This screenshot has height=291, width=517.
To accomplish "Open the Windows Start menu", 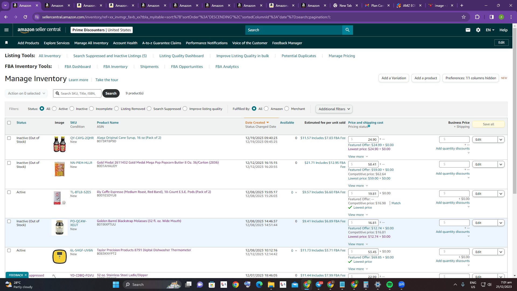I will pyautogui.click(x=116, y=285).
